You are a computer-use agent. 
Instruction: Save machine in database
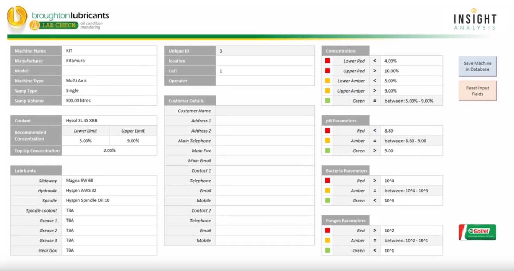pyautogui.click(x=477, y=66)
